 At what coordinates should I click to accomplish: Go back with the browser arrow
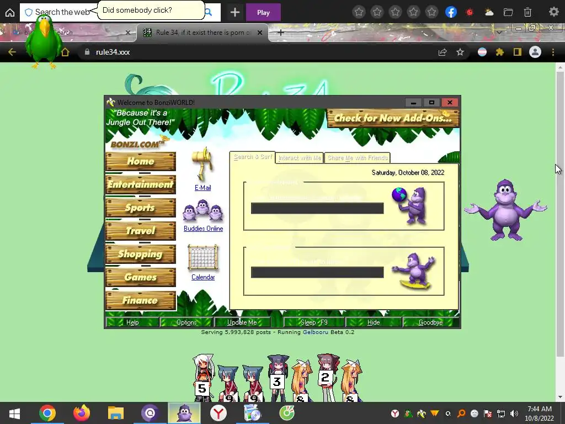tap(12, 52)
